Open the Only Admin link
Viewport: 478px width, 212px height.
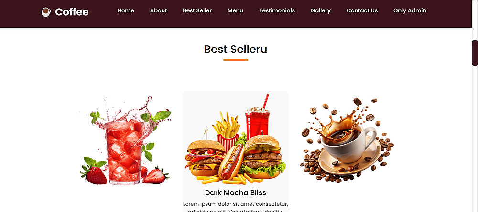[x=410, y=10]
